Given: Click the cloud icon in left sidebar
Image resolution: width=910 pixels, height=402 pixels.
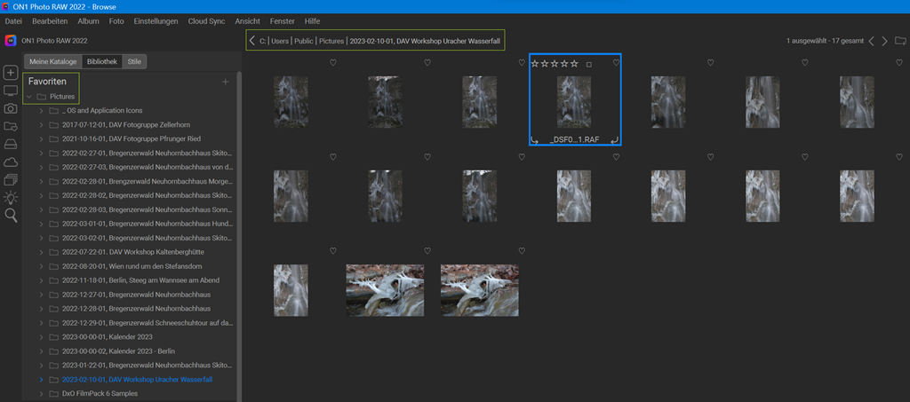Looking at the screenshot, I should pyautogui.click(x=11, y=162).
